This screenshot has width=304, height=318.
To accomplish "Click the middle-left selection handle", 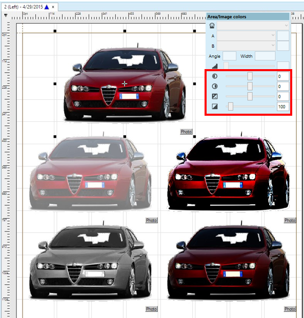I will [55, 84].
